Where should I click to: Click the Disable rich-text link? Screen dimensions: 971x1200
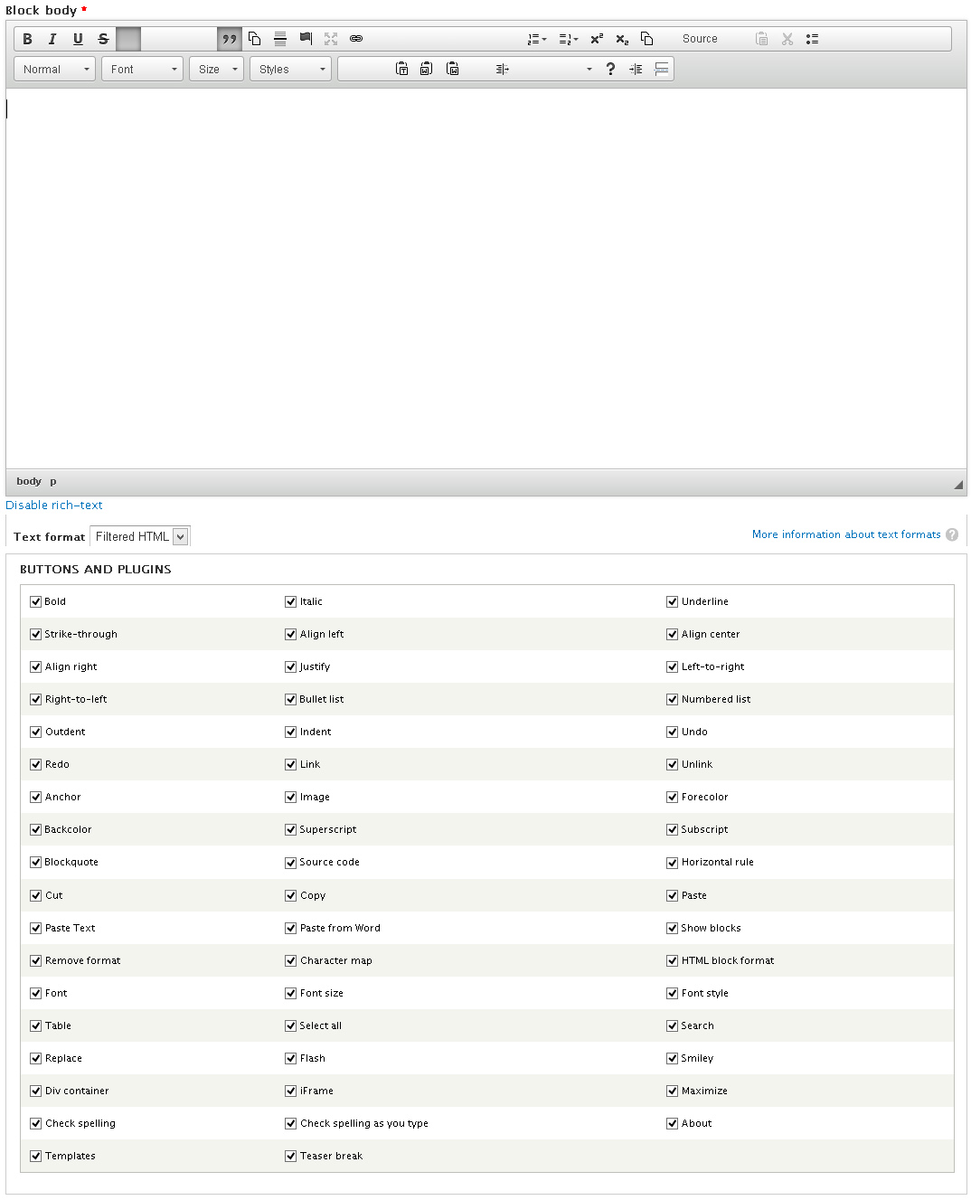(54, 506)
